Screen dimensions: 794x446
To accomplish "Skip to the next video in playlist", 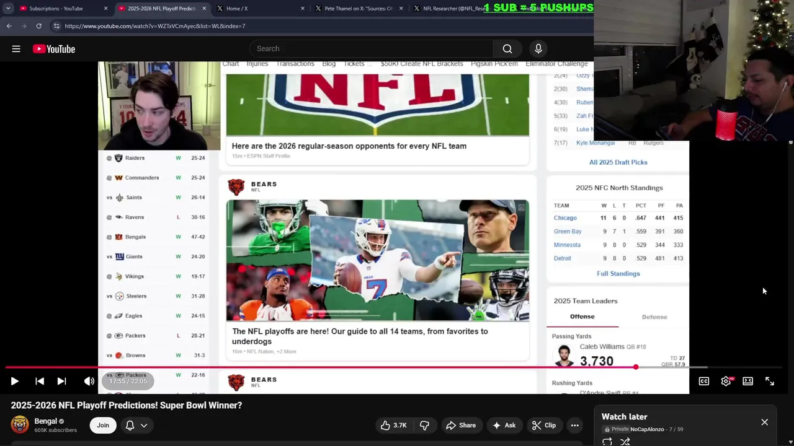I will pos(61,382).
